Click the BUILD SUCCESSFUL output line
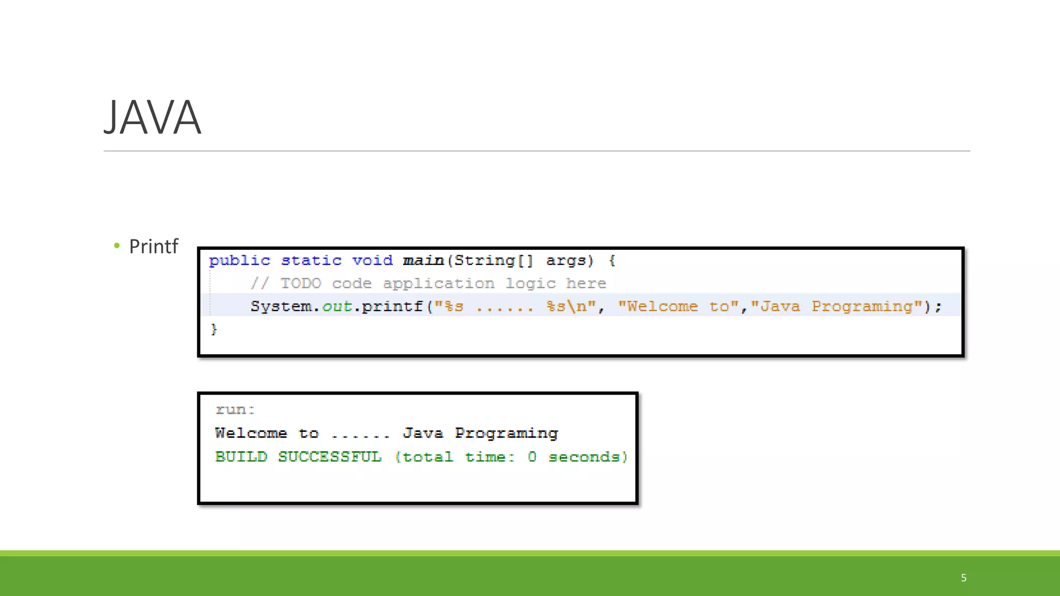1060x596 pixels. (x=421, y=457)
